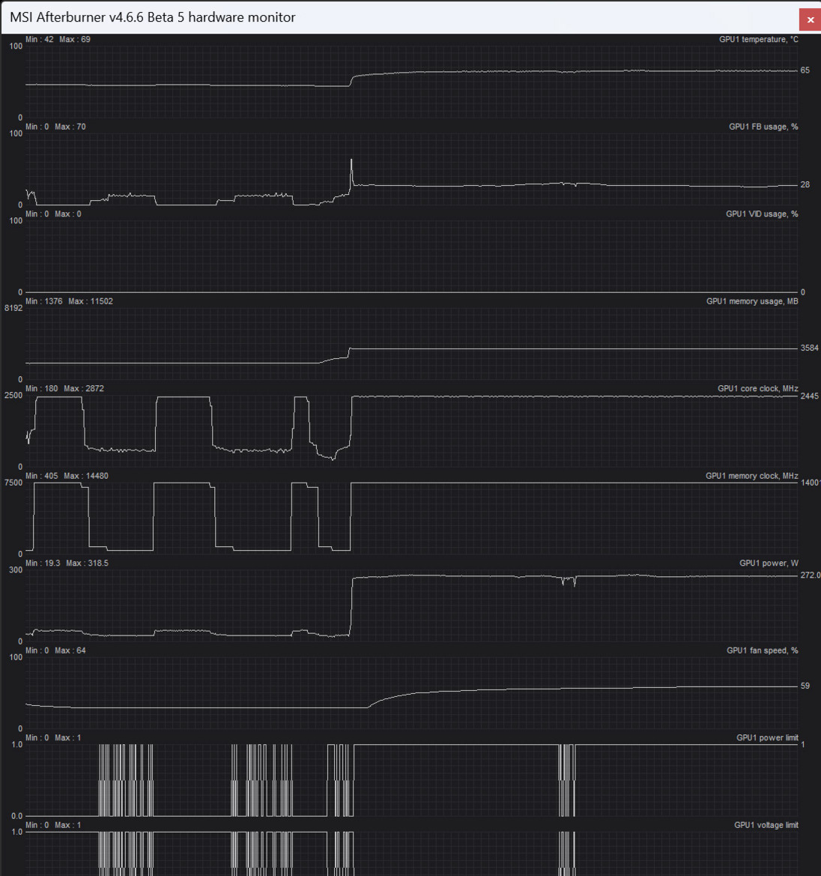The width and height of the screenshot is (821, 876).
Task: Click the 'Min : 405 Max : 14480' memory clock stats
Action: 67,476
